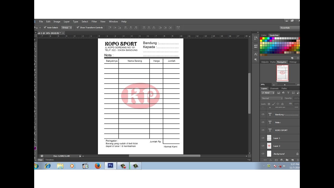Viewport: 334px width, 188px height.
Task: Open the Character panel icon
Action: [x=255, y=54]
